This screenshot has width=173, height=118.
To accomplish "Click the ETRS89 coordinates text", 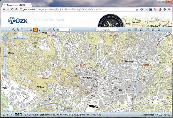I will pyautogui.click(x=87, y=115).
